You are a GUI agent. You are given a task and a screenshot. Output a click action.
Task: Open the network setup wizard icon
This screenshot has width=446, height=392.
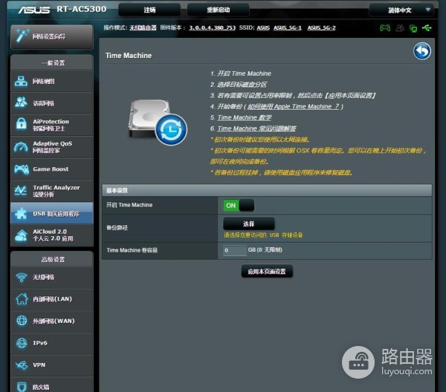pos(22,36)
